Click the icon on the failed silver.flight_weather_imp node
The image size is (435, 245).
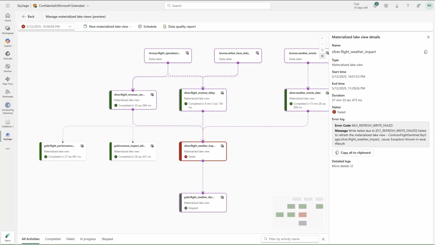coord(222,146)
